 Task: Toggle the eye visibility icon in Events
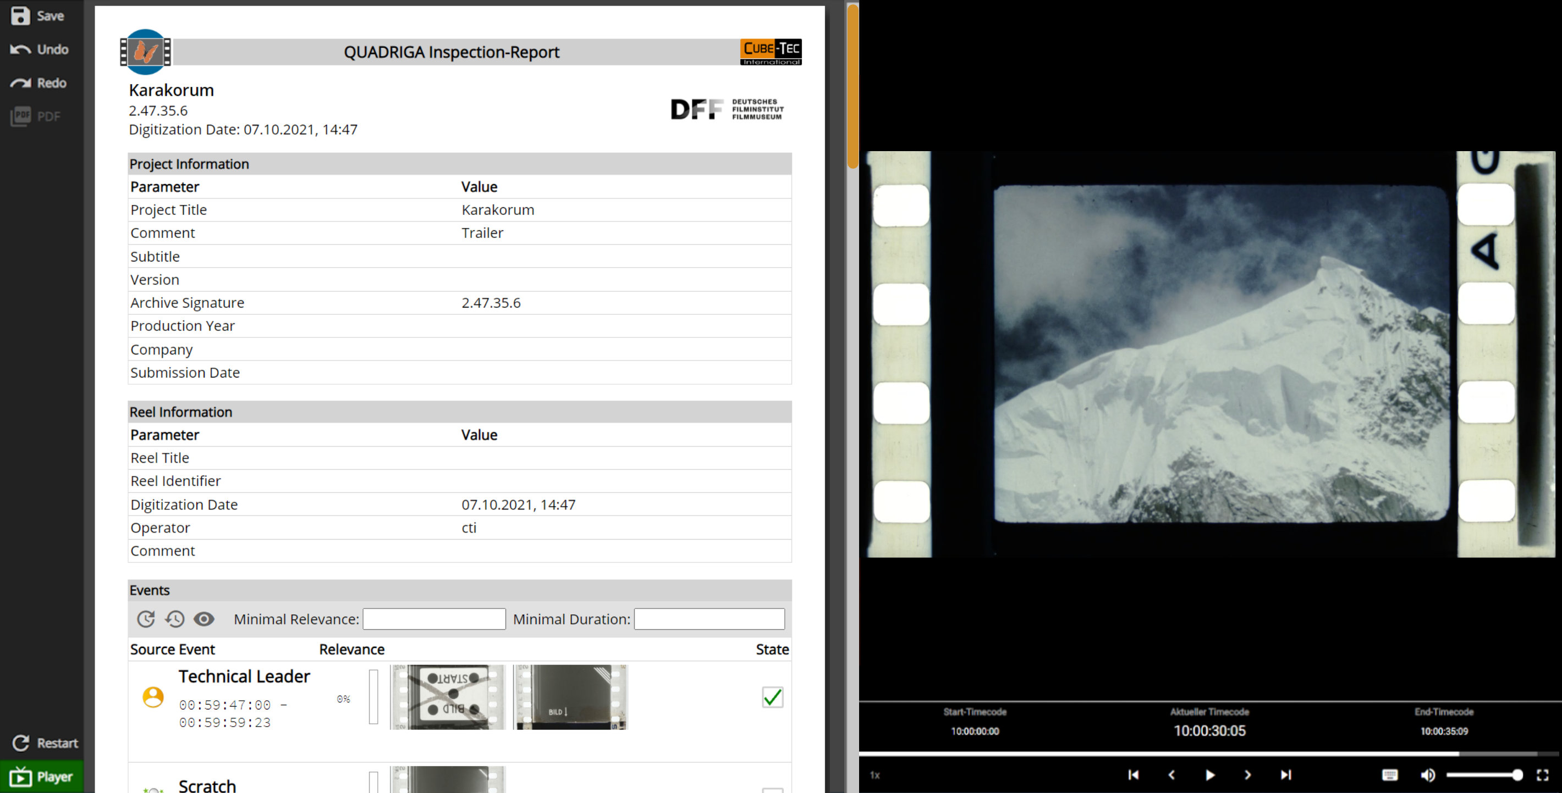[204, 619]
